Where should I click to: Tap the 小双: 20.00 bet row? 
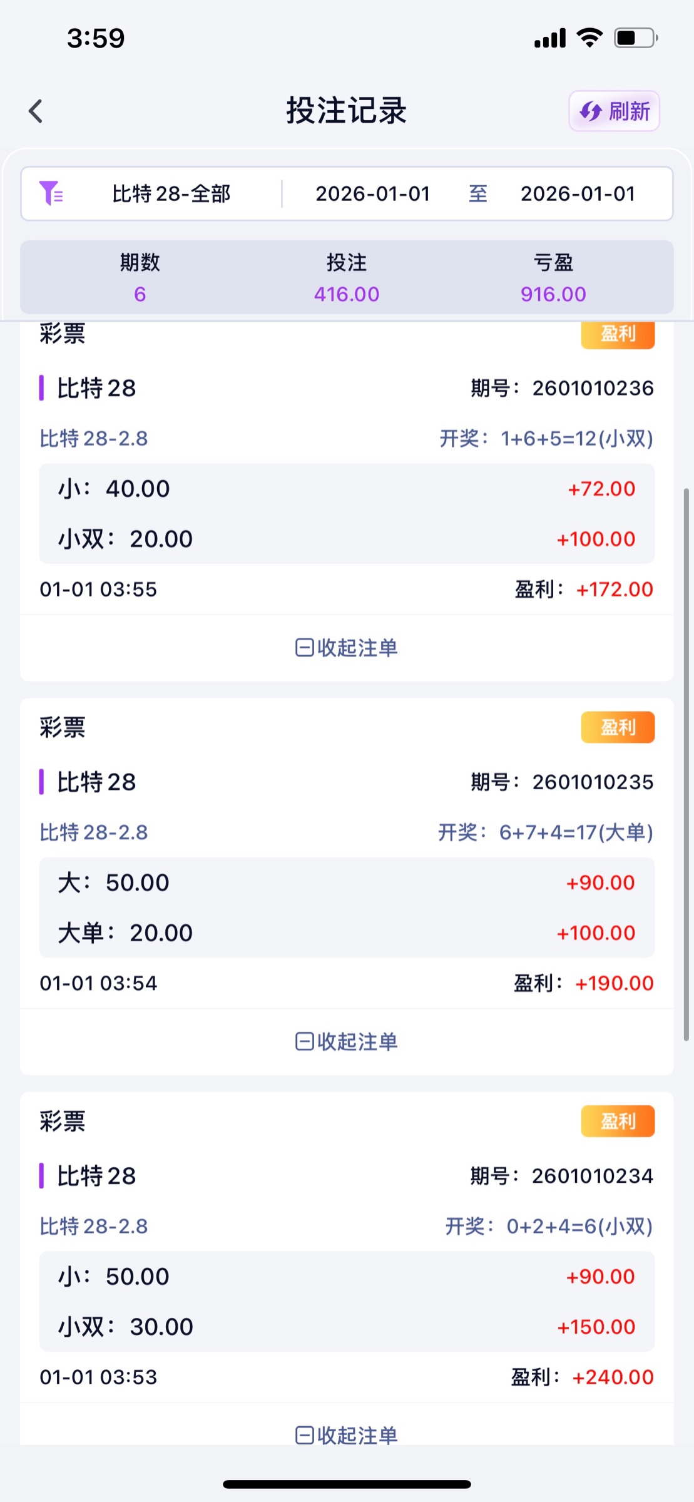tap(347, 539)
